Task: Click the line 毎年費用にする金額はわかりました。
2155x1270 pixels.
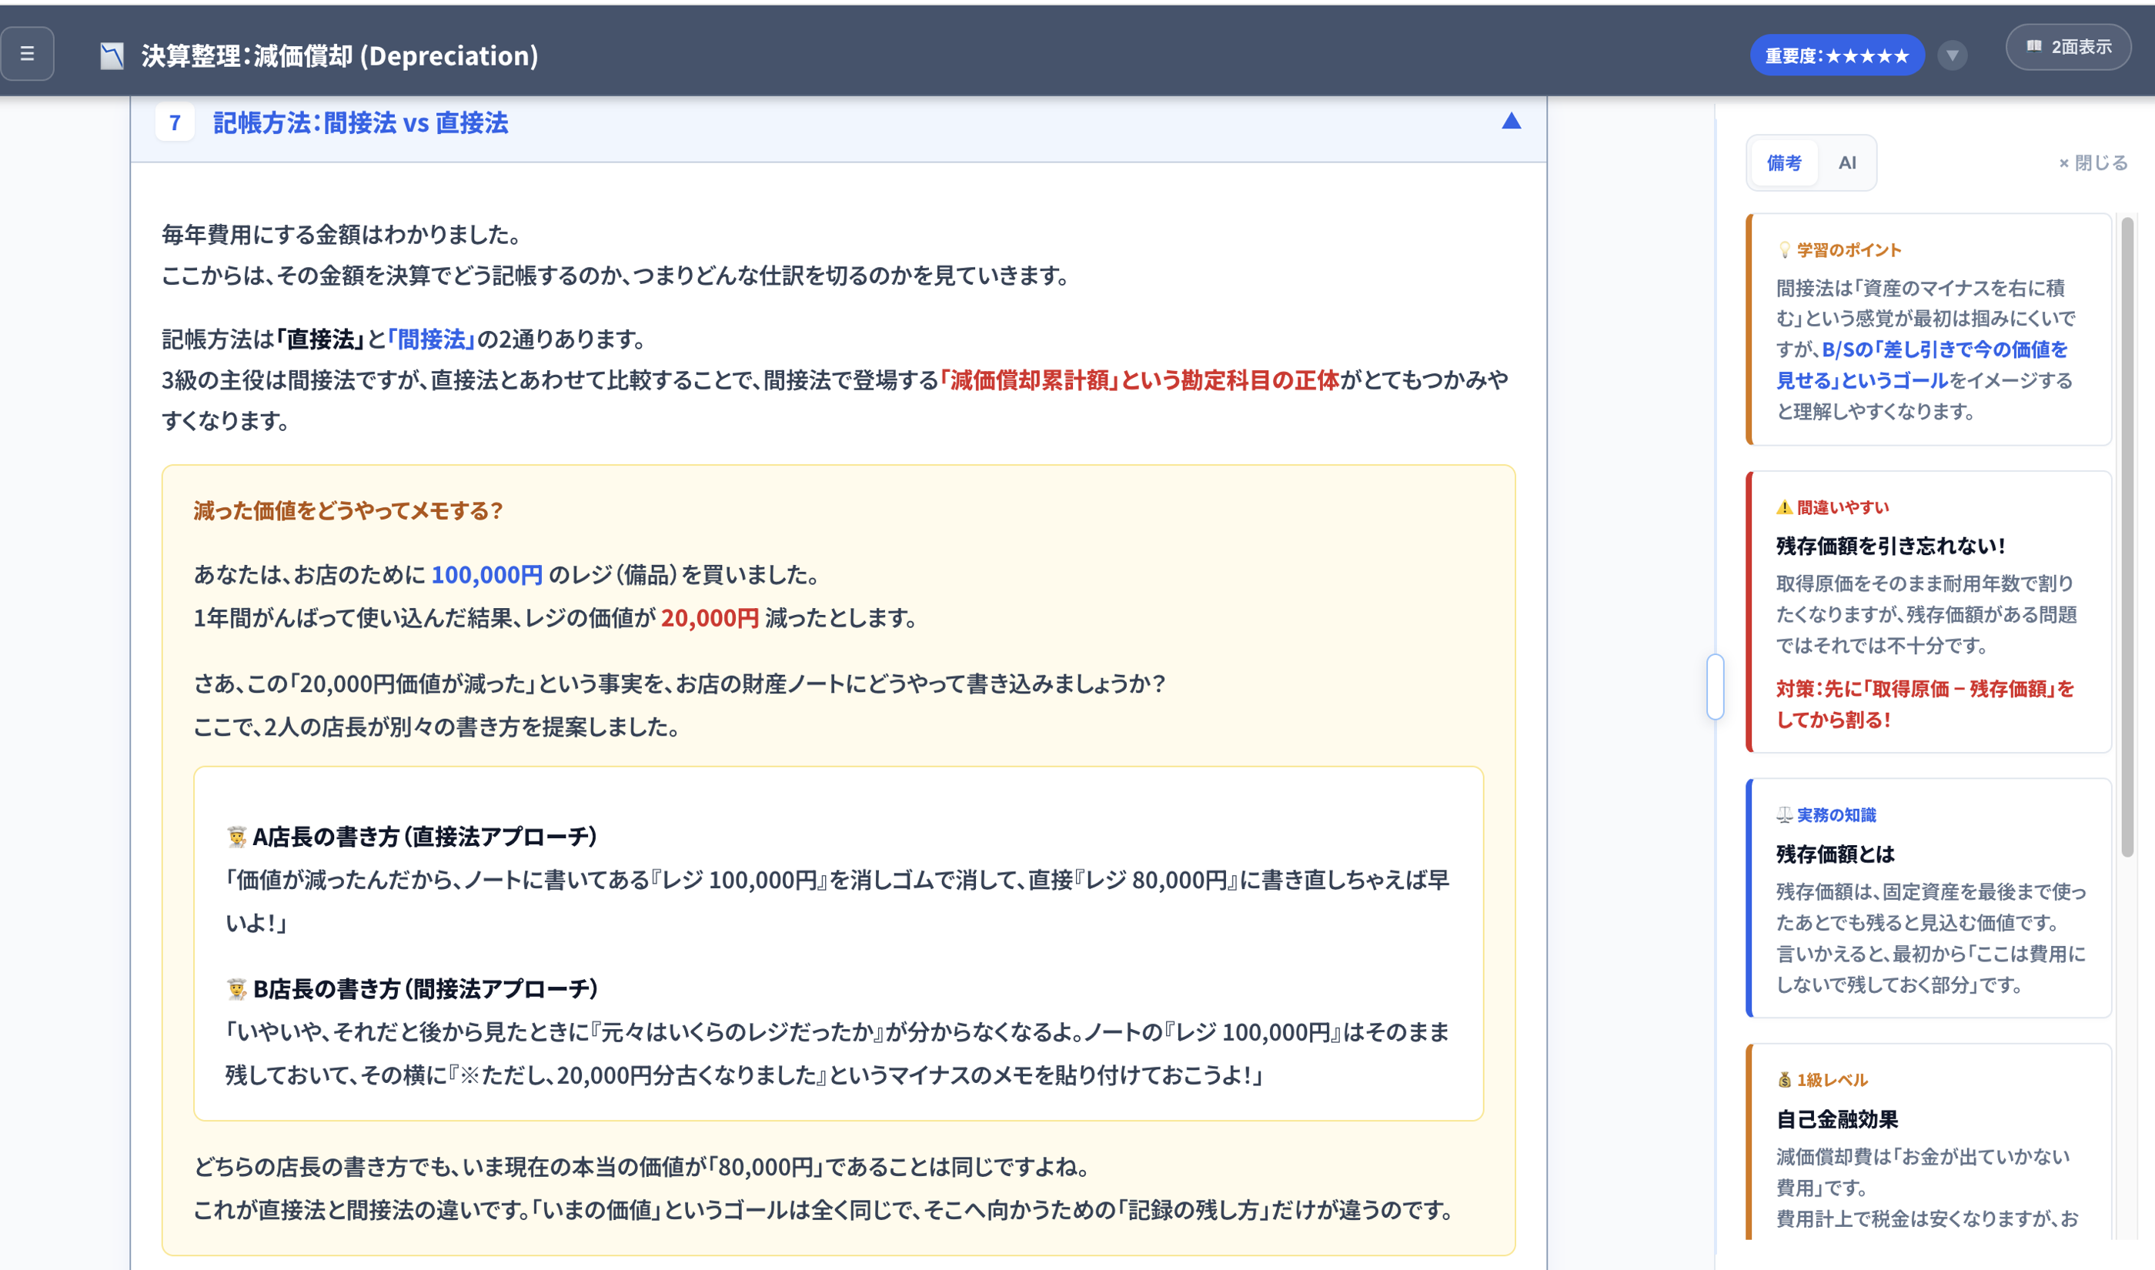Action: [342, 235]
